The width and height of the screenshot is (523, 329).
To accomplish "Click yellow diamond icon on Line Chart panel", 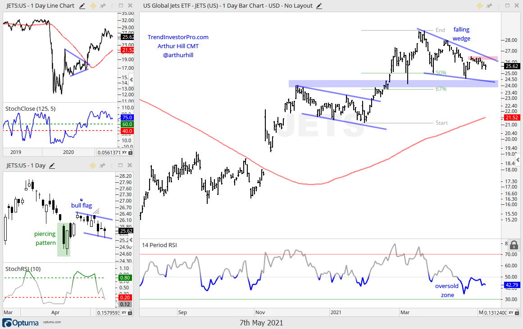I will [93, 6].
